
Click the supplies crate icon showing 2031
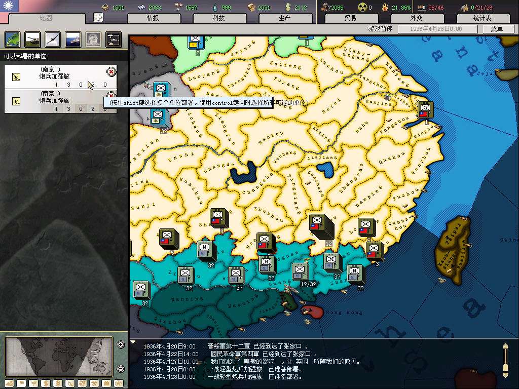point(252,7)
